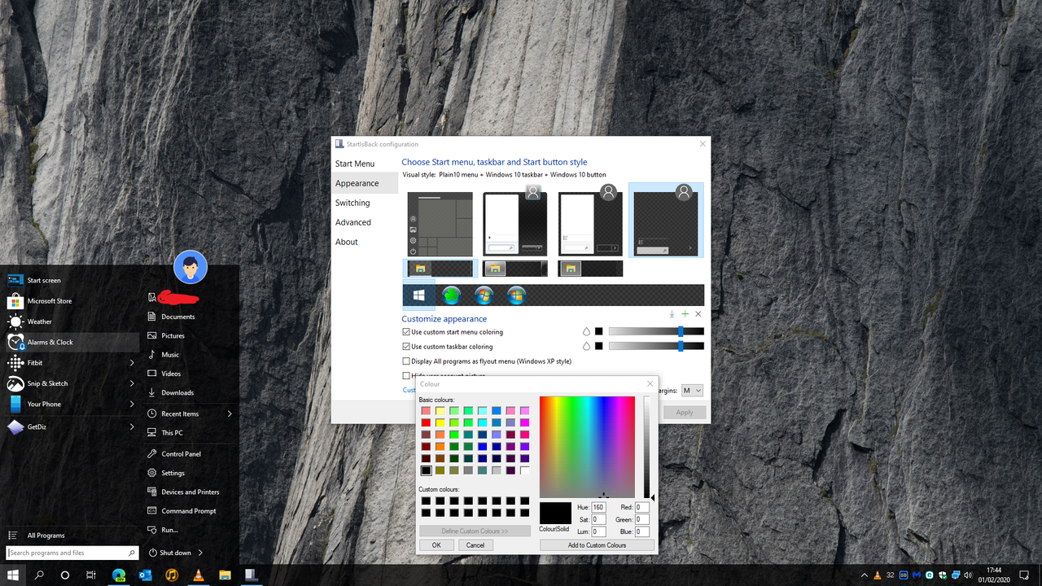This screenshot has height=586, width=1042.
Task: Open Devices and Printers
Action: 190,492
